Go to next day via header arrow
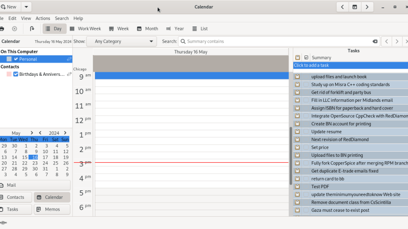Screen dimensions: 408x229 point(367,7)
